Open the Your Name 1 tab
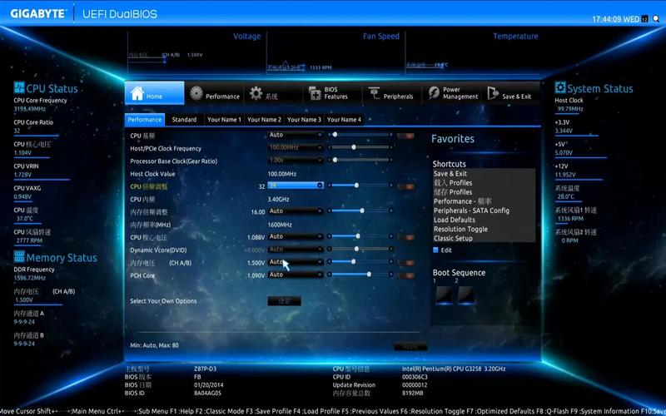 pyautogui.click(x=224, y=120)
